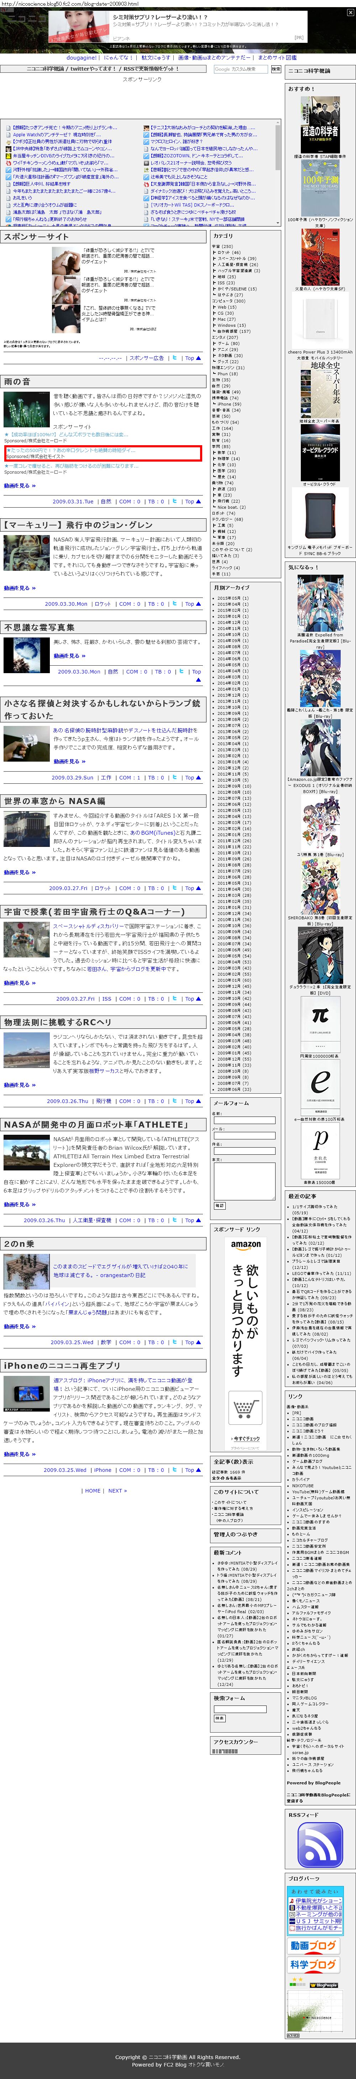Image resolution: width=356 pixels, height=2079 pixels.
Task: Click Twitter icon under 【マーキュリー】飛行中のジョン・グレン post
Action: [174, 604]
